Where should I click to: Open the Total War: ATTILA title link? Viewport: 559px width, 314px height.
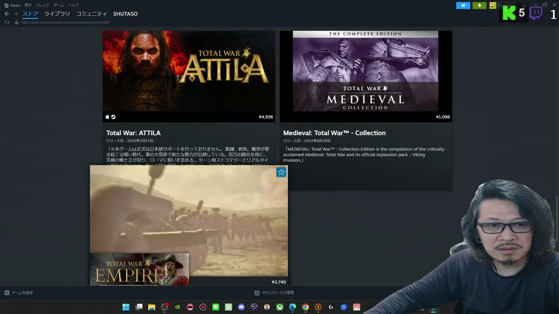click(x=133, y=133)
